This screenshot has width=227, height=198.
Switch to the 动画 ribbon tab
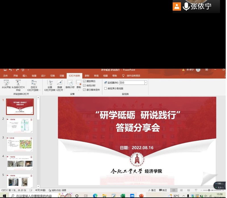click(62, 76)
